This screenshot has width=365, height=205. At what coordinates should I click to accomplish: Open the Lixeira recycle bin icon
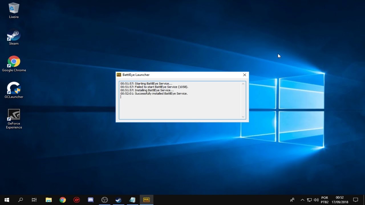coord(14,11)
